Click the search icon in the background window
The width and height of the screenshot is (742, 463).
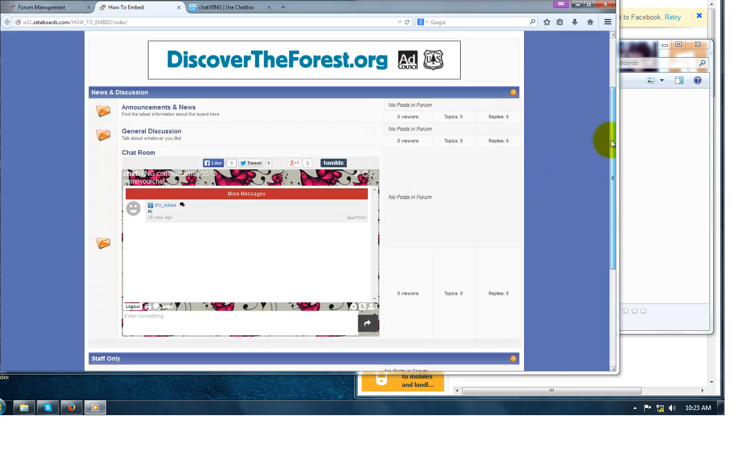(x=702, y=63)
